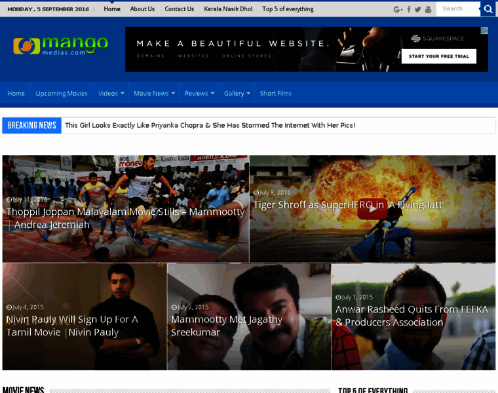The width and height of the screenshot is (498, 393).
Task: Click the Movie News section heading
Action: click(x=23, y=390)
